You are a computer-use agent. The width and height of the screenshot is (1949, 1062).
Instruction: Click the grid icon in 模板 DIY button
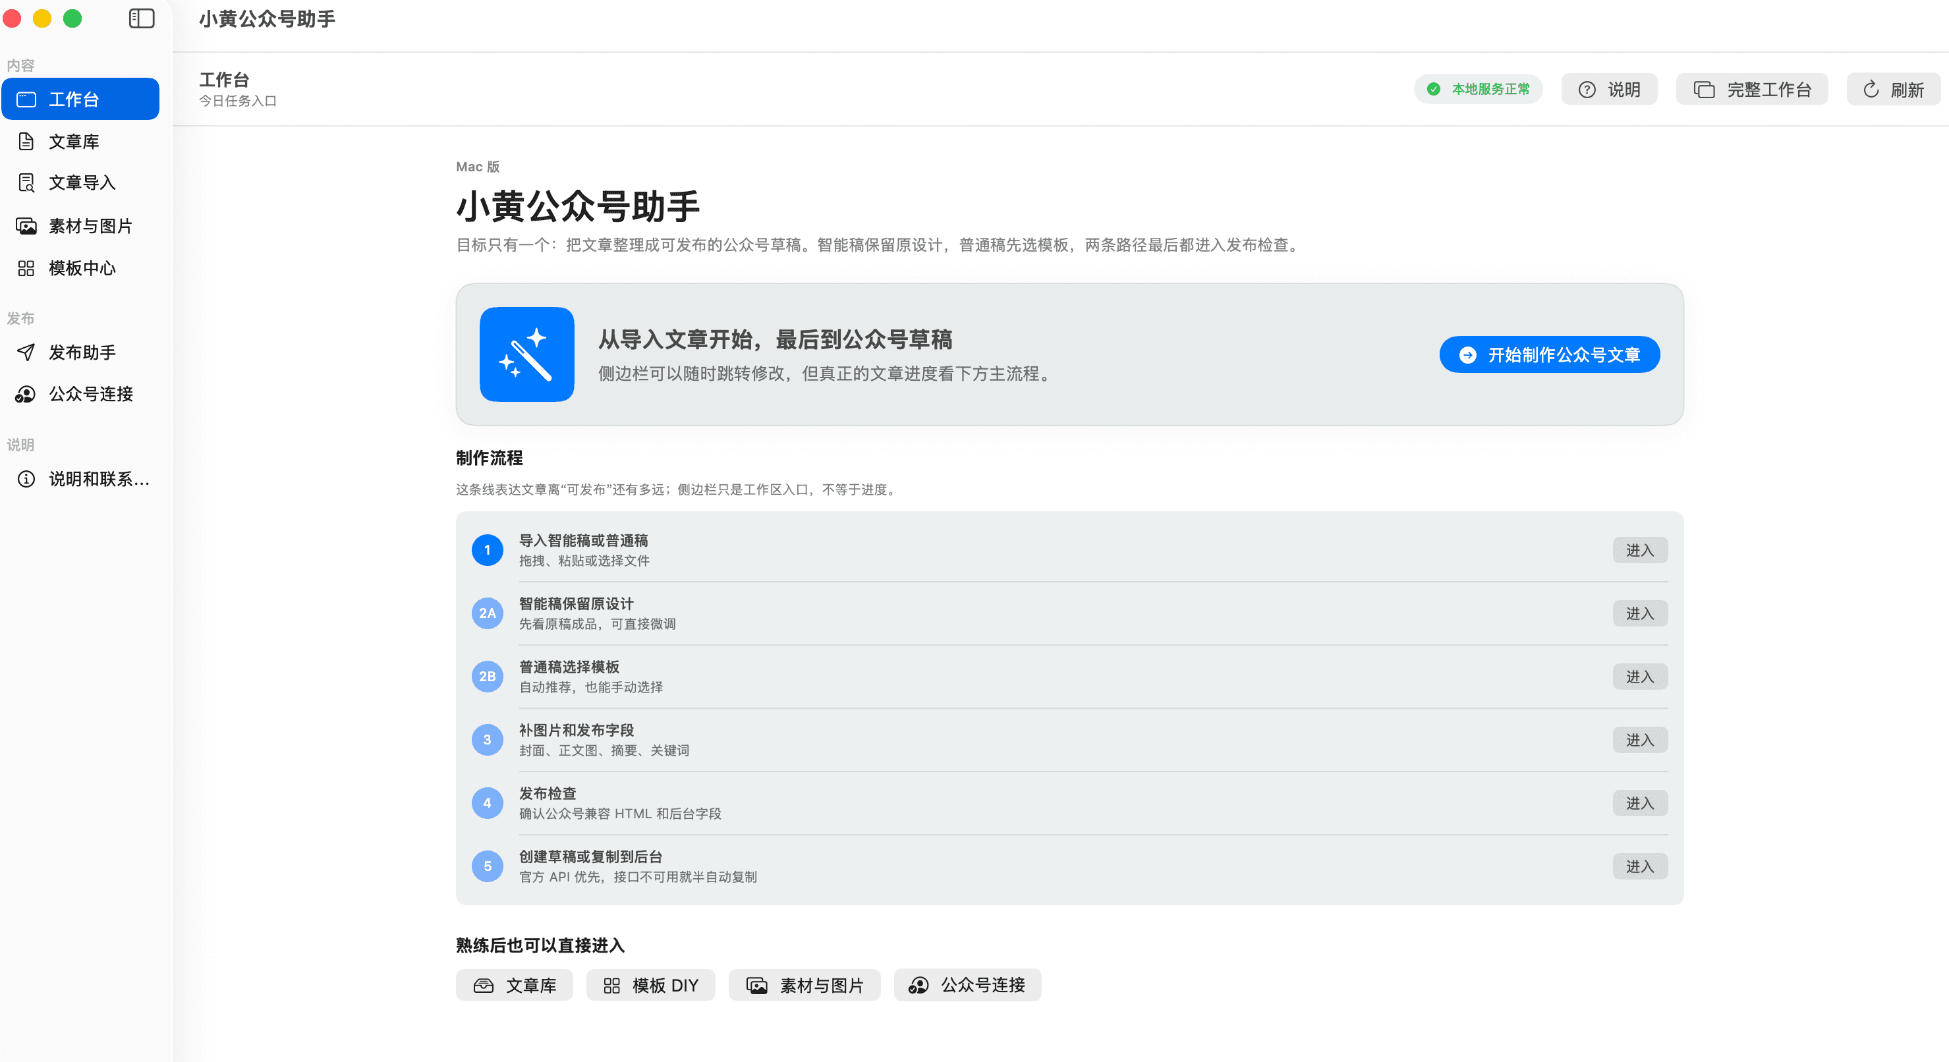click(x=612, y=986)
